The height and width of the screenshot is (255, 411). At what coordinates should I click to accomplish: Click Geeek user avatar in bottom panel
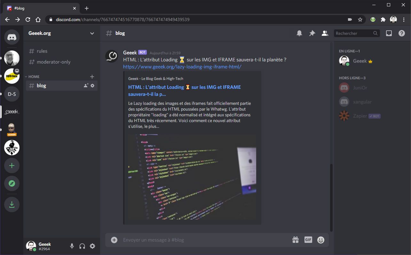pyautogui.click(x=31, y=246)
